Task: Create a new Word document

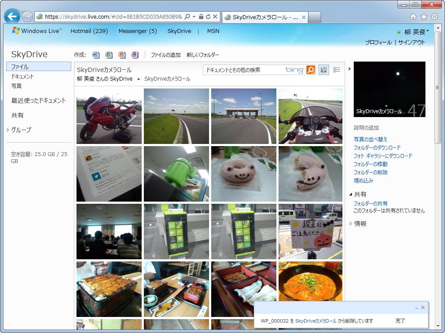Action: tap(96, 55)
